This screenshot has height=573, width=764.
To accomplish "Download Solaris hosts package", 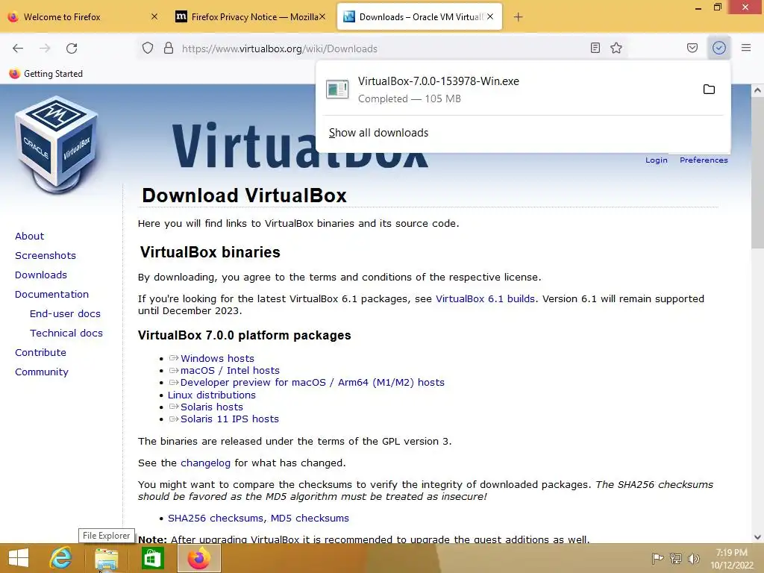I will click(x=211, y=407).
